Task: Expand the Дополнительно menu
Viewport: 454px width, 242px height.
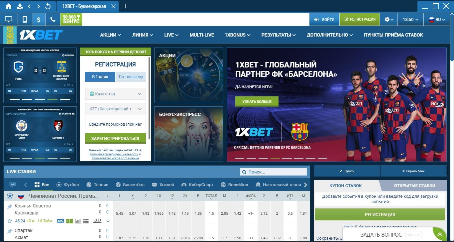Action: point(330,35)
